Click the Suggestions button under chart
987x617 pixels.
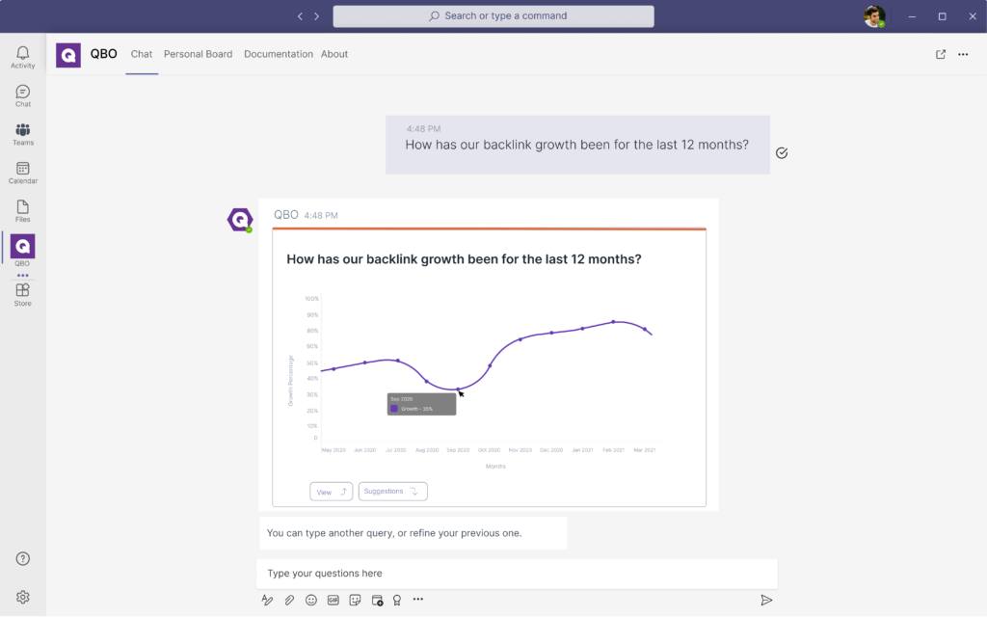pos(392,492)
